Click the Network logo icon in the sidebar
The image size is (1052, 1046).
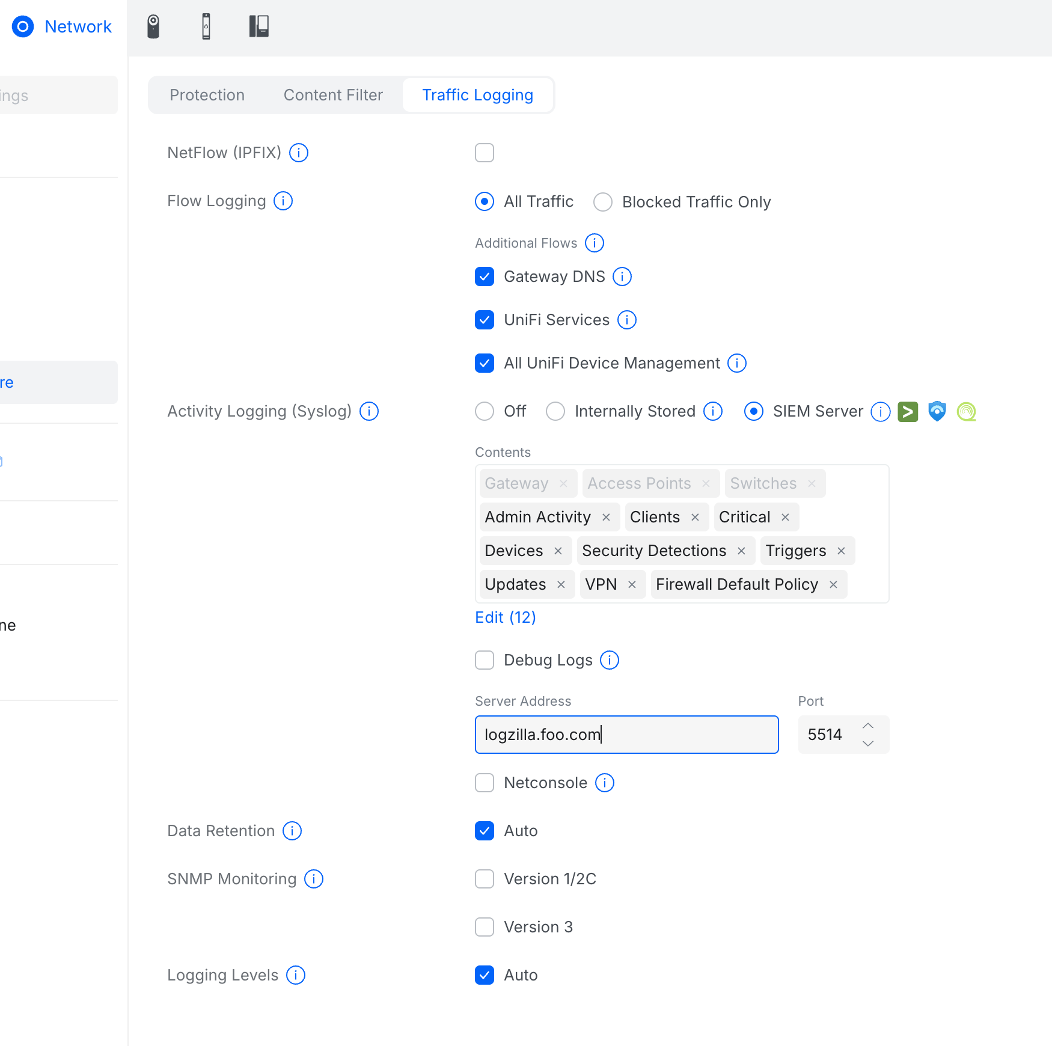[x=22, y=26]
